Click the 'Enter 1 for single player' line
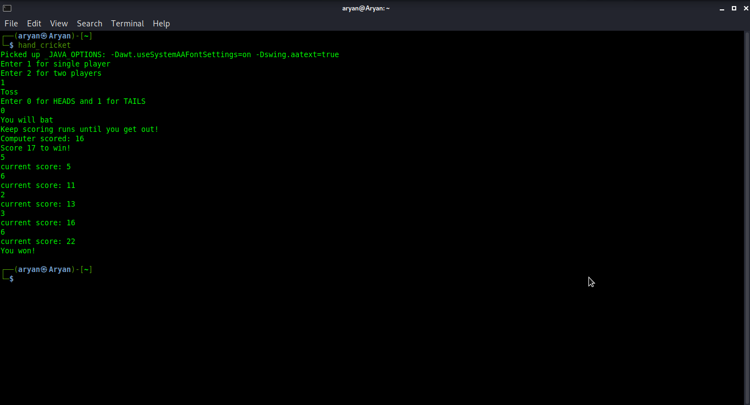Viewport: 750px width, 405px height. (55, 64)
